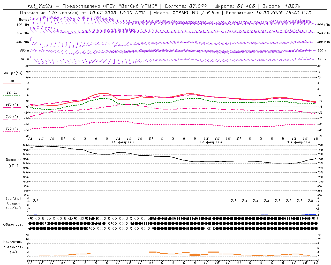Click the 13 февраля date label
The width and height of the screenshot is (331, 265).
[298, 142]
